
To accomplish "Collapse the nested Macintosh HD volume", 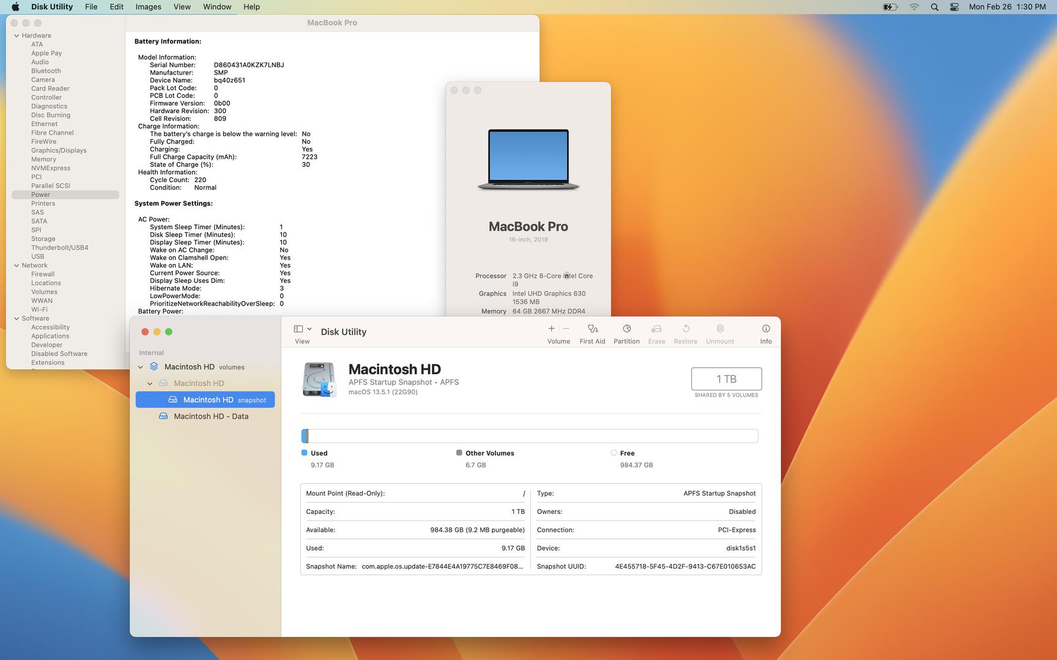I will coord(150,384).
